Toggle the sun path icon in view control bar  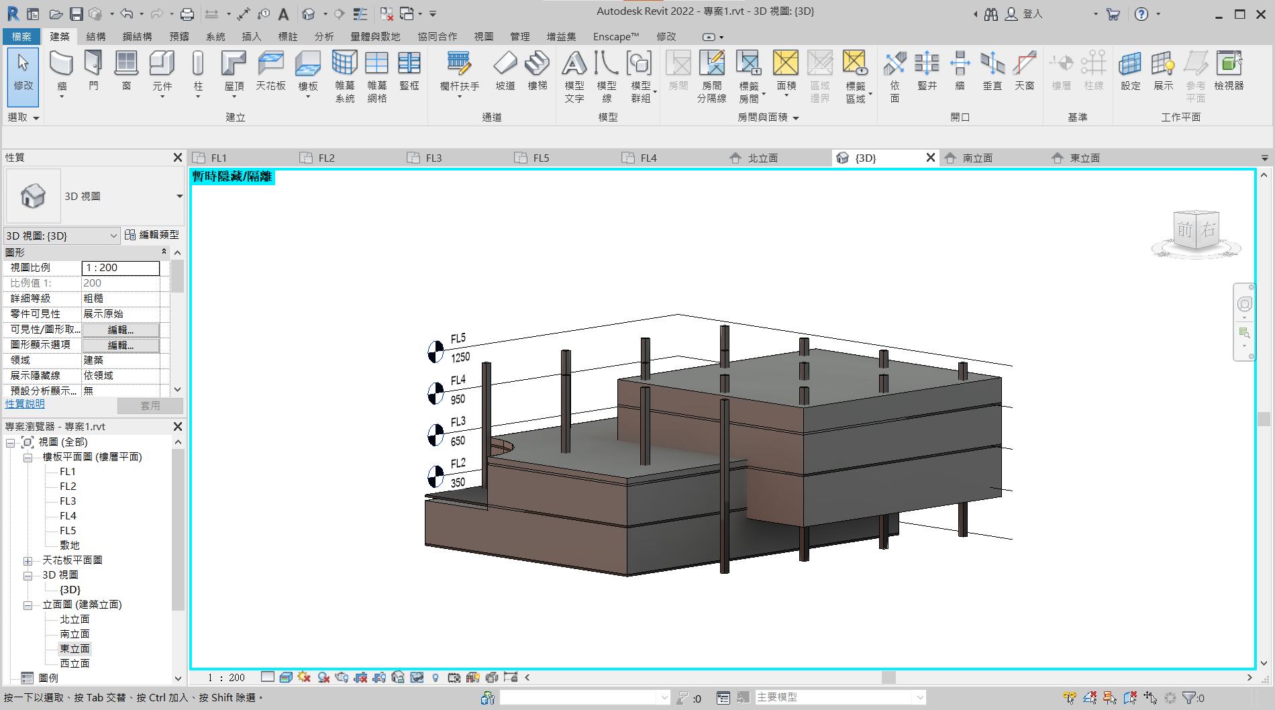(x=305, y=677)
